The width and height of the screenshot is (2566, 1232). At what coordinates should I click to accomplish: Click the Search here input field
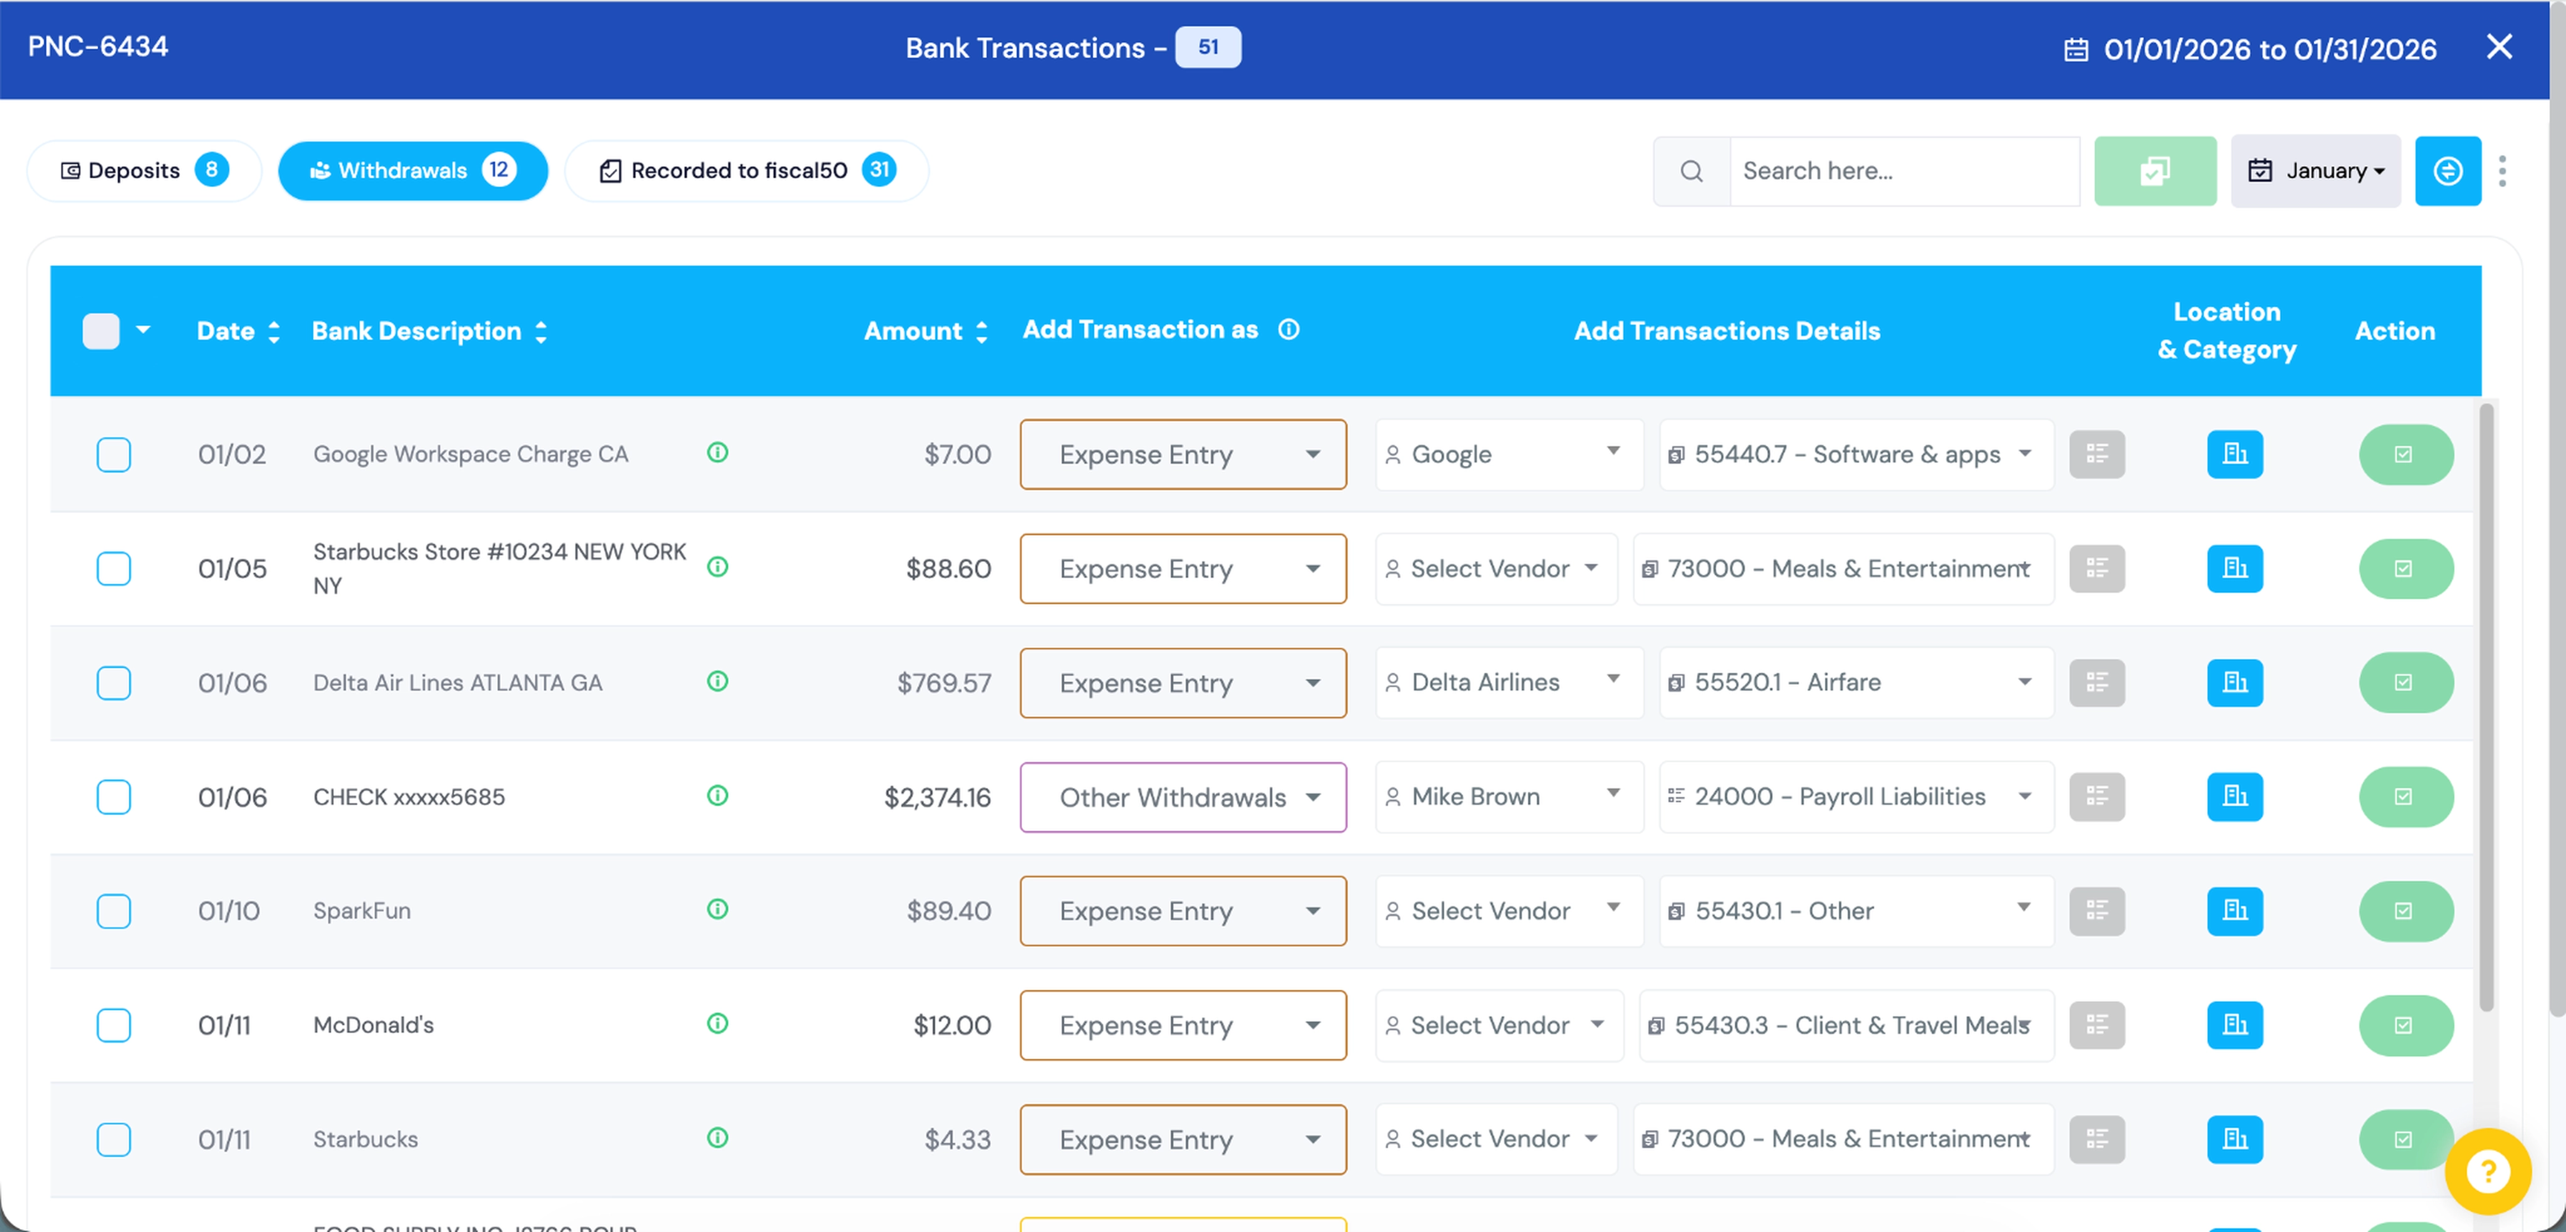[1904, 171]
